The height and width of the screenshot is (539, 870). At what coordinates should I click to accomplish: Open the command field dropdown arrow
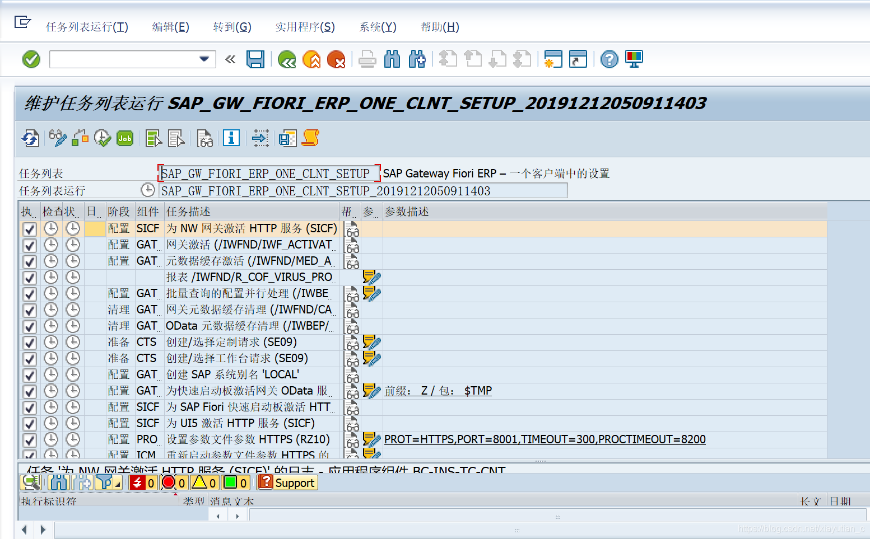coord(204,59)
